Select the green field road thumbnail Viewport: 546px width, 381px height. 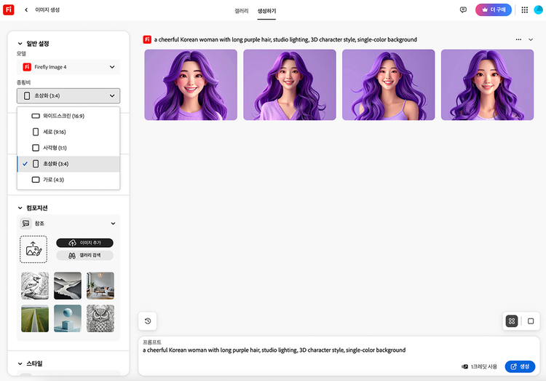pos(35,318)
